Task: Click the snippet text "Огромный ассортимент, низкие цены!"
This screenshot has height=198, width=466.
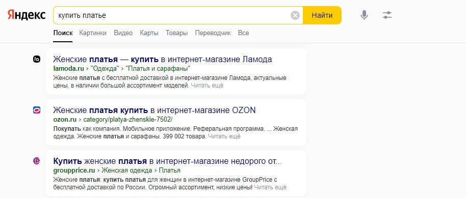Action: (x=200, y=188)
